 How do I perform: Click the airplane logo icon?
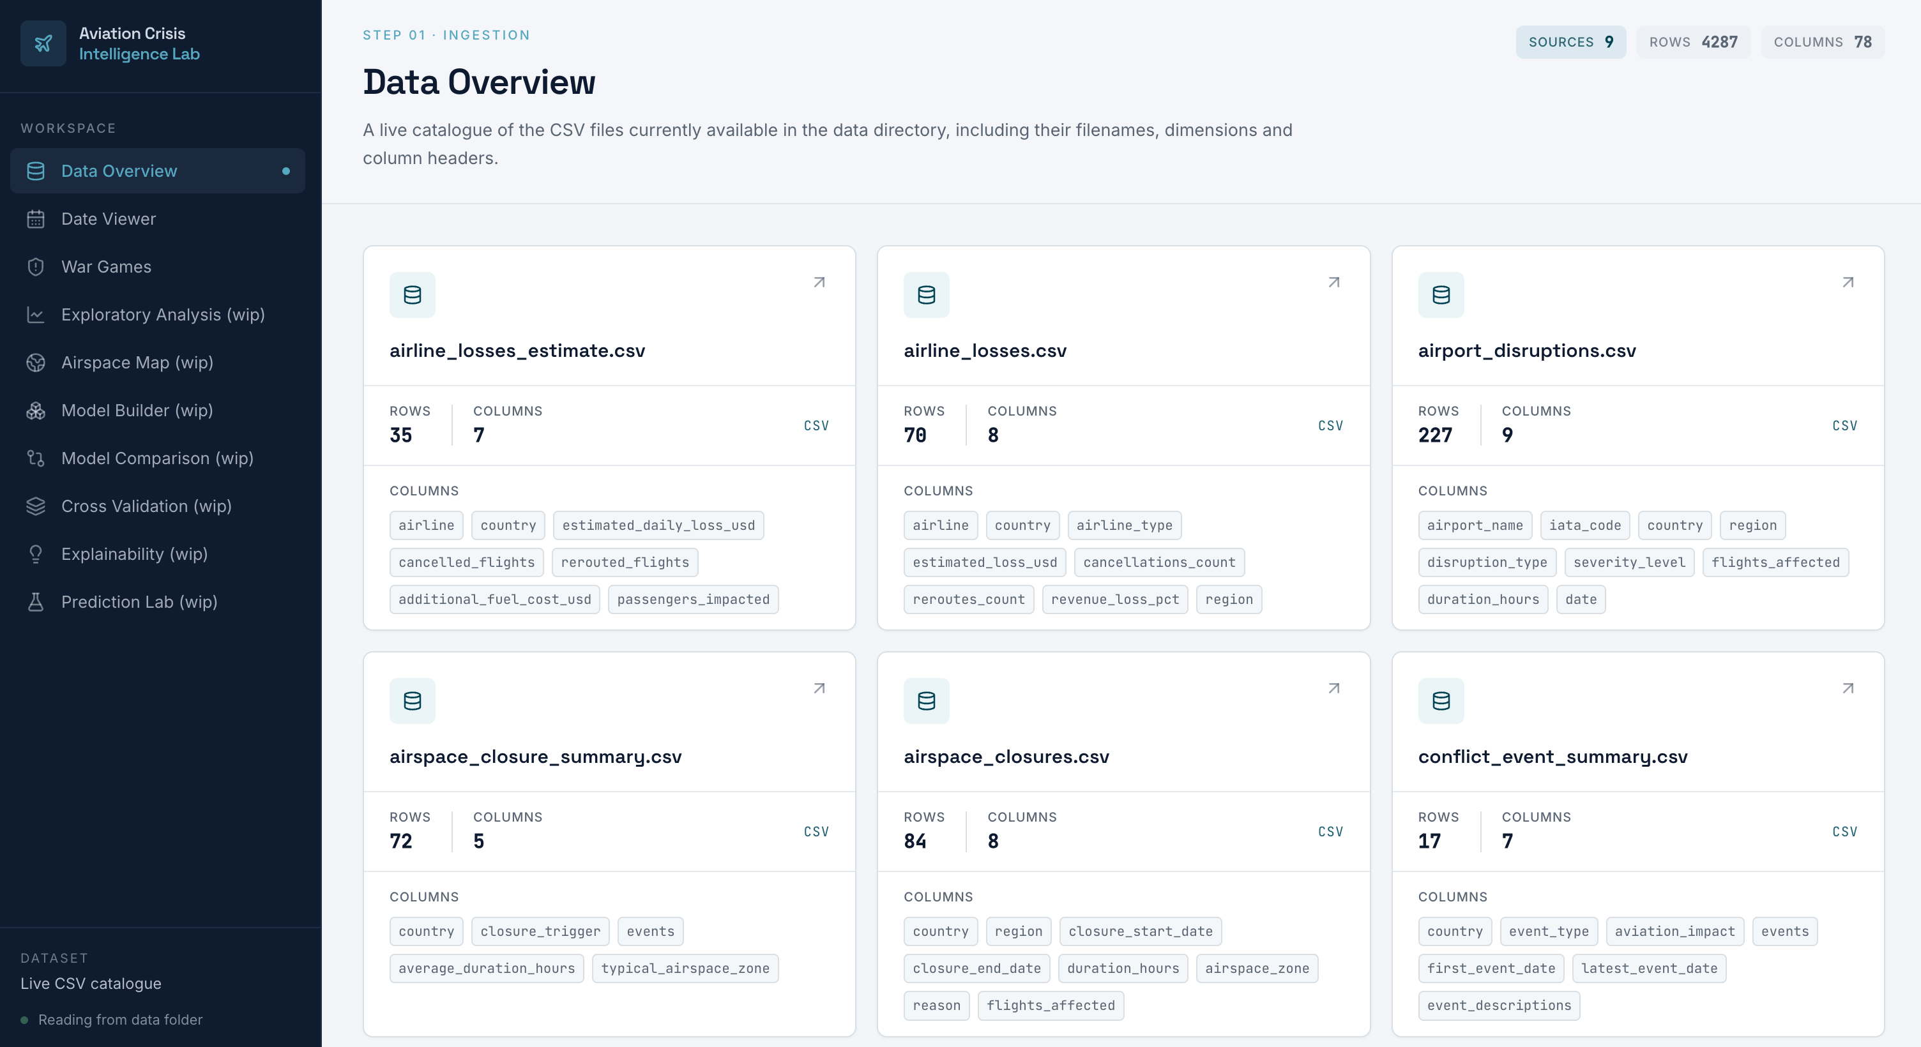click(x=43, y=43)
